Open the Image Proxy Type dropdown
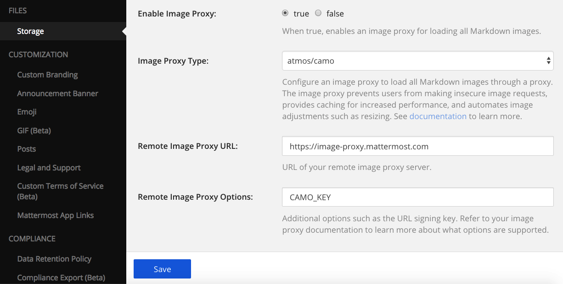Viewport: 563px width, 284px height. pos(417,60)
